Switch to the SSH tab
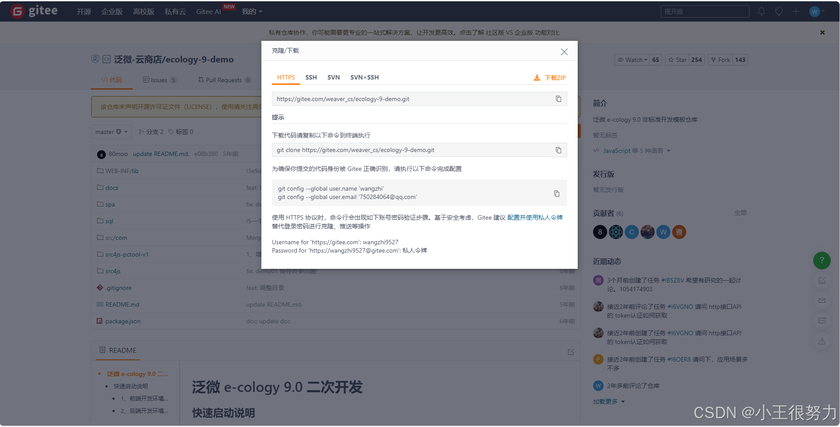 click(x=311, y=77)
